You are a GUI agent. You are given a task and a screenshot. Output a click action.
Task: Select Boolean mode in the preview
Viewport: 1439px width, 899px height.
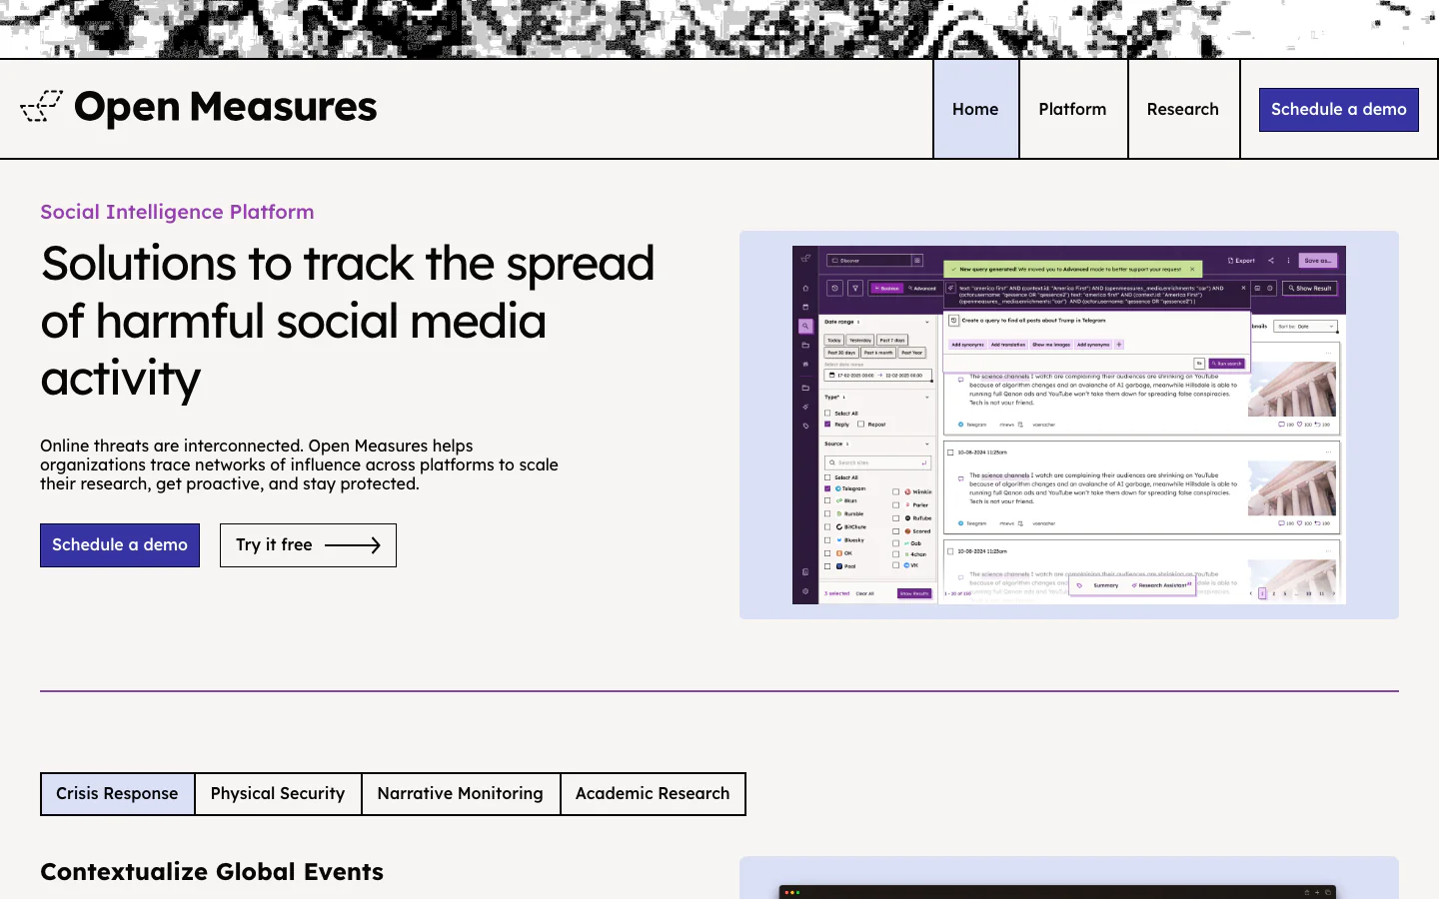click(887, 288)
